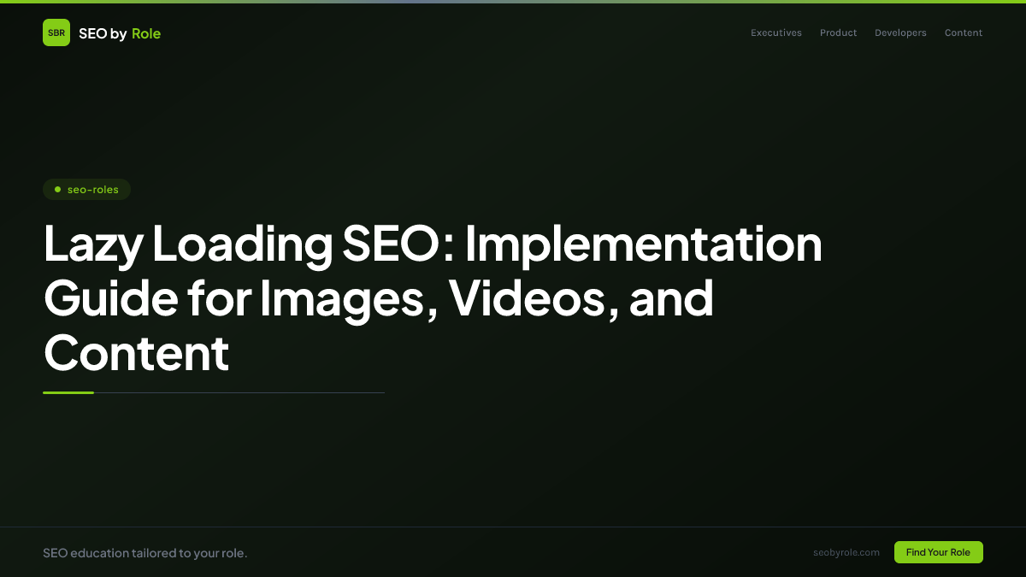This screenshot has width=1026, height=577.
Task: Select the Role text in the header logo
Action: click(146, 32)
